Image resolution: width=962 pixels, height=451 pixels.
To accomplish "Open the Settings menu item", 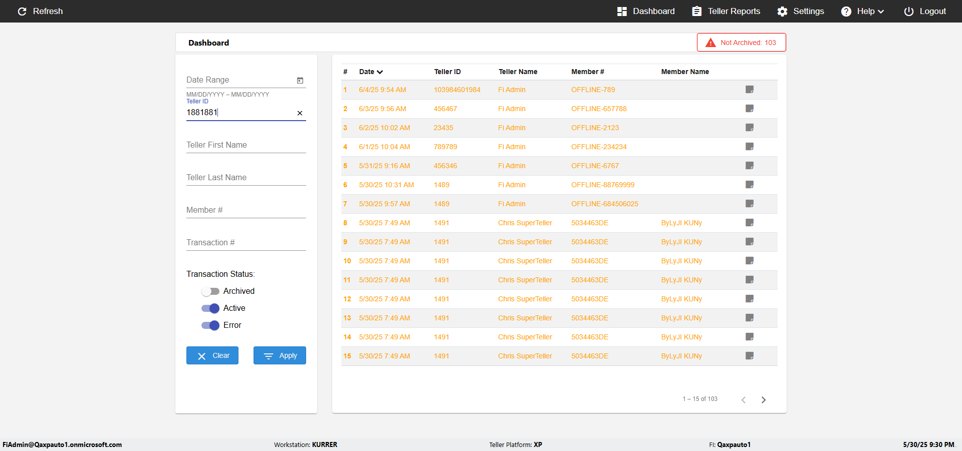I will click(x=801, y=11).
